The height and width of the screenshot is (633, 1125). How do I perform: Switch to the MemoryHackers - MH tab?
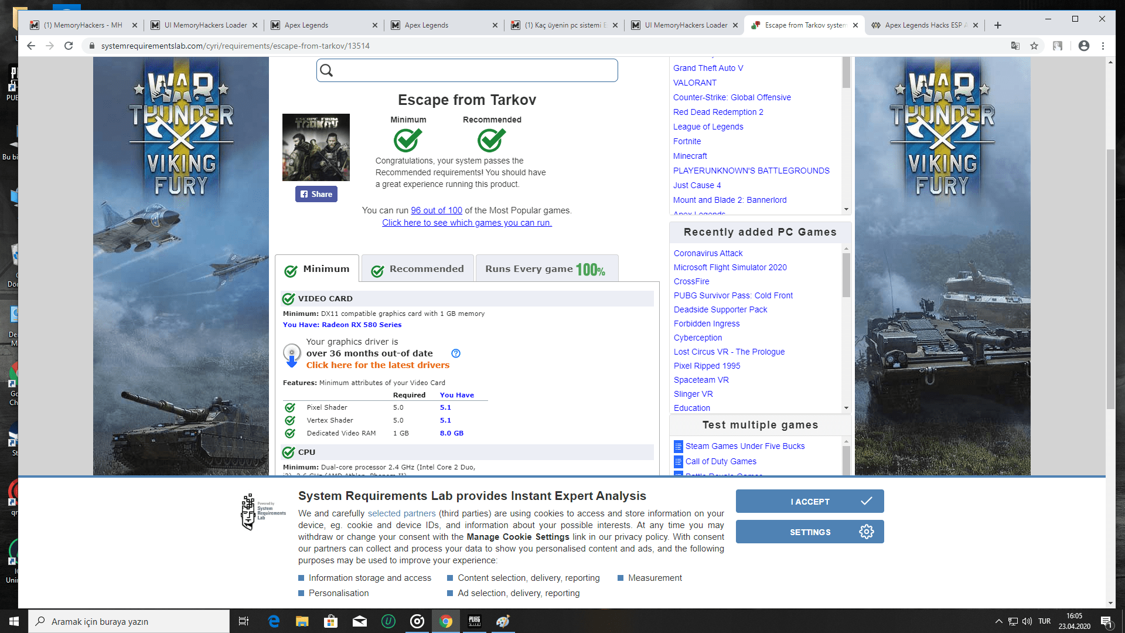click(x=83, y=25)
